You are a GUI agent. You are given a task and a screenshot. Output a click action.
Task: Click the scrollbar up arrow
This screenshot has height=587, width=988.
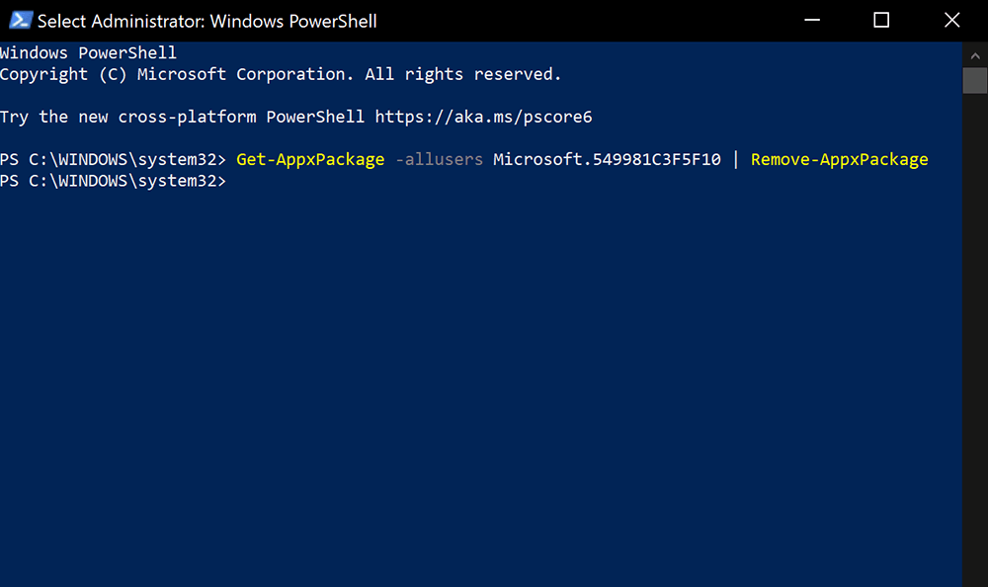click(x=975, y=55)
